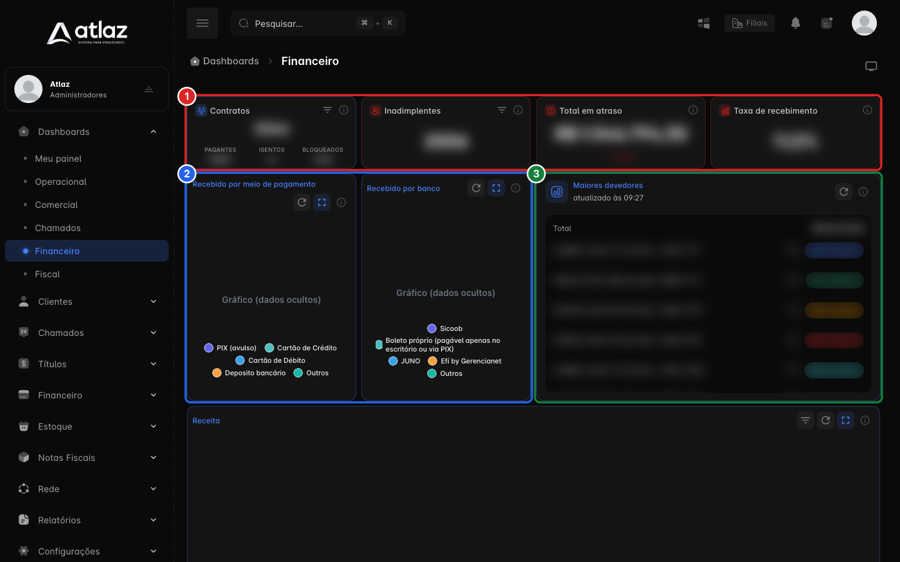900x562 pixels.
Task: Refresh Recebido por meio de pagamento chart
Action: [x=302, y=202]
